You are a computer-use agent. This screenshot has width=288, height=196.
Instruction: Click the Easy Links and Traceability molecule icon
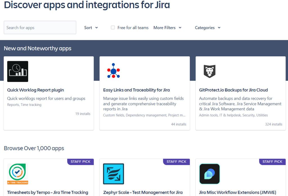click(113, 70)
